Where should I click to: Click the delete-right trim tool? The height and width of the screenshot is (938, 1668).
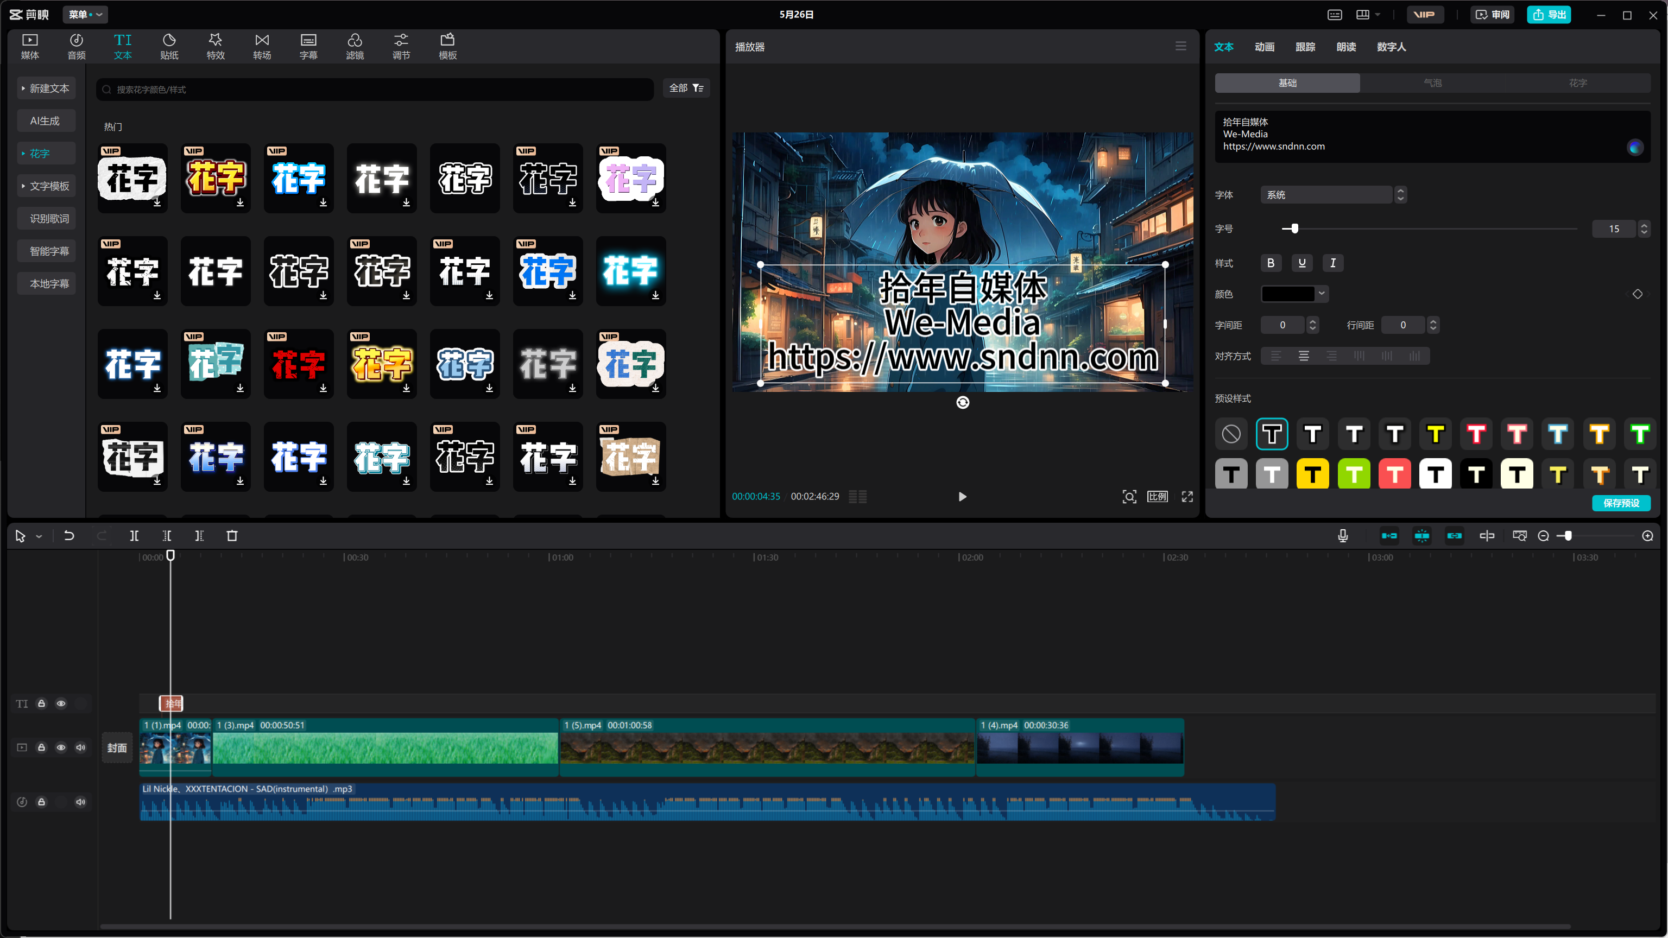(x=199, y=535)
